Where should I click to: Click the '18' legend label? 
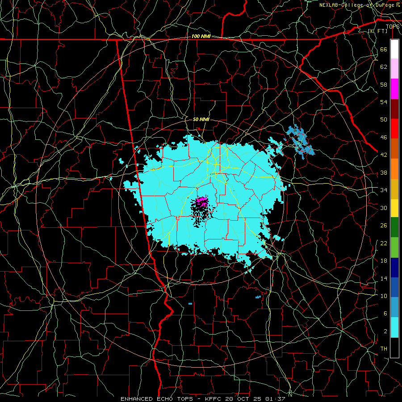(x=384, y=261)
